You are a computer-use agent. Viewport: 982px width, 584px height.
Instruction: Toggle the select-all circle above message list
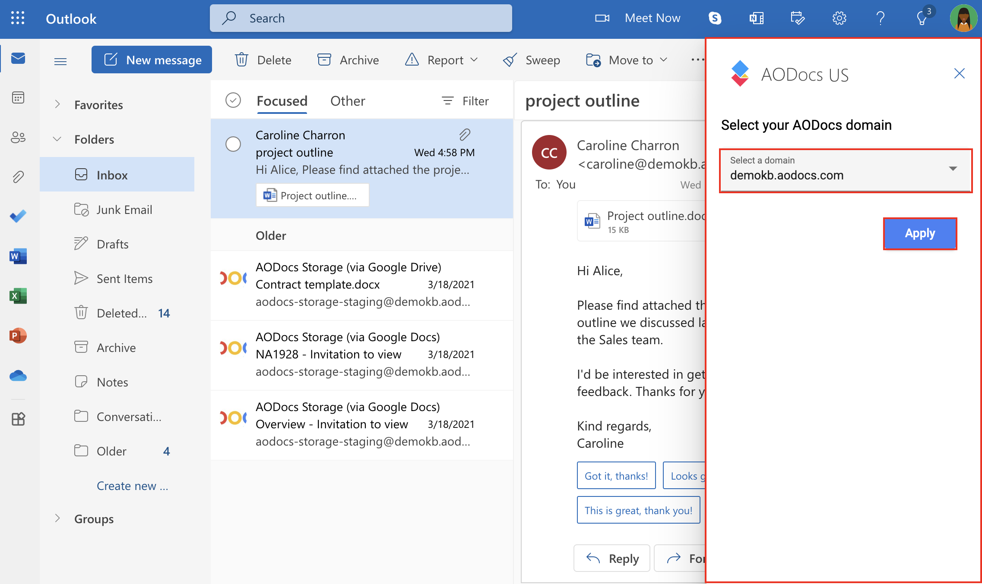233,100
